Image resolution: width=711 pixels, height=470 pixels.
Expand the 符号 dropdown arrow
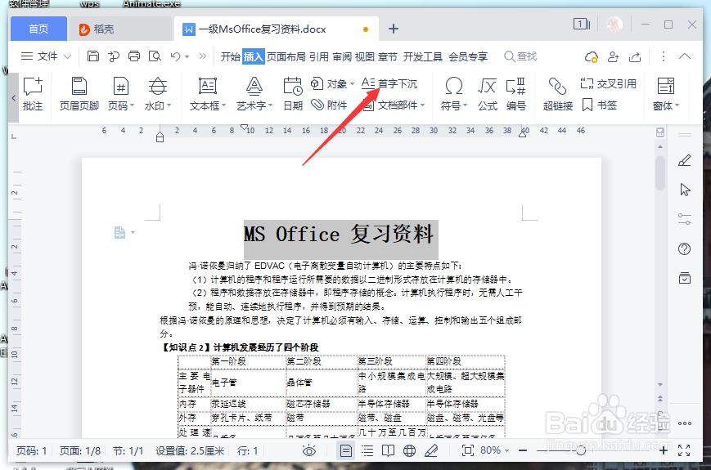(465, 105)
